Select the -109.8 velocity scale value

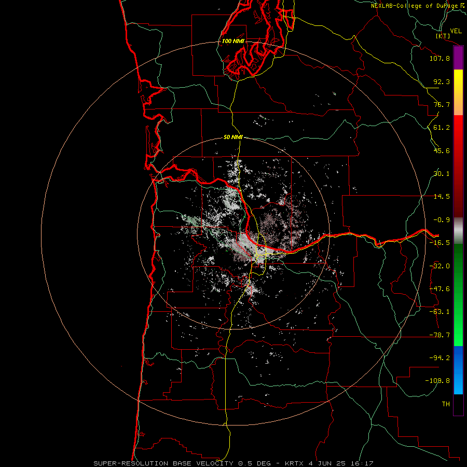pyautogui.click(x=437, y=381)
